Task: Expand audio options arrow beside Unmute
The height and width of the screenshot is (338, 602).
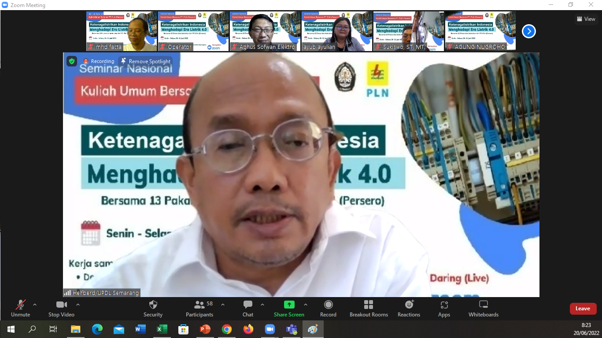Action: pos(35,305)
